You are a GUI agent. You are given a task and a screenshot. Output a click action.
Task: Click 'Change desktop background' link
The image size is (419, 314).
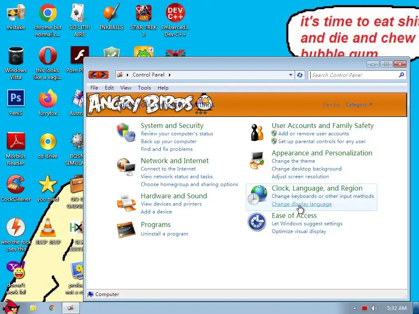click(x=306, y=169)
